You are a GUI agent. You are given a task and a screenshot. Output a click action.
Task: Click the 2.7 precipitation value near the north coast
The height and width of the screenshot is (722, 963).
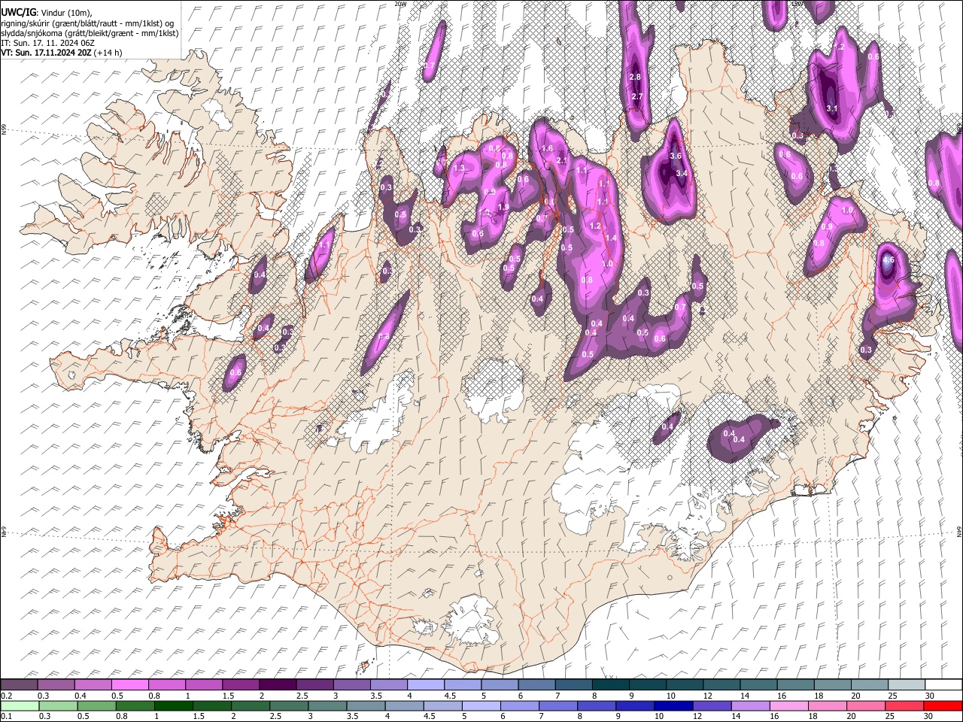(637, 97)
